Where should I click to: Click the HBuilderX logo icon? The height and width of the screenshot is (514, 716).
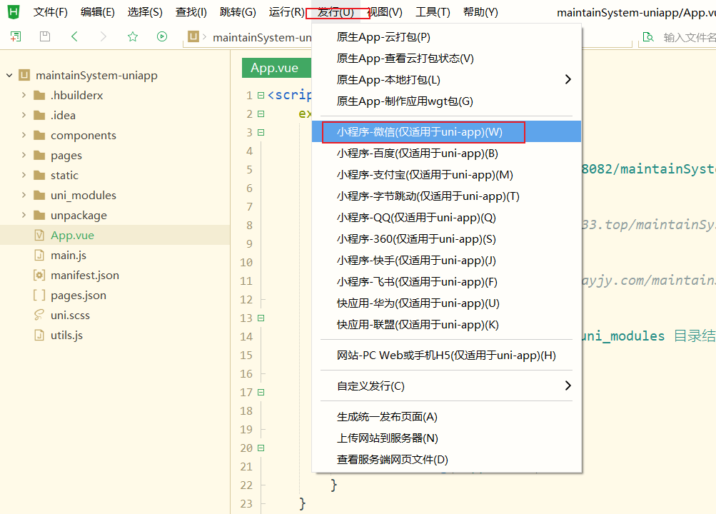pyautogui.click(x=14, y=12)
